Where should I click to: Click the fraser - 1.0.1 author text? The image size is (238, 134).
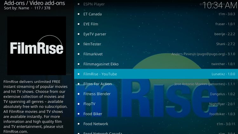point(225,24)
